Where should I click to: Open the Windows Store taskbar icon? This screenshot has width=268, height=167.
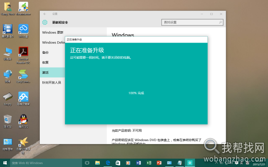tap(118, 163)
